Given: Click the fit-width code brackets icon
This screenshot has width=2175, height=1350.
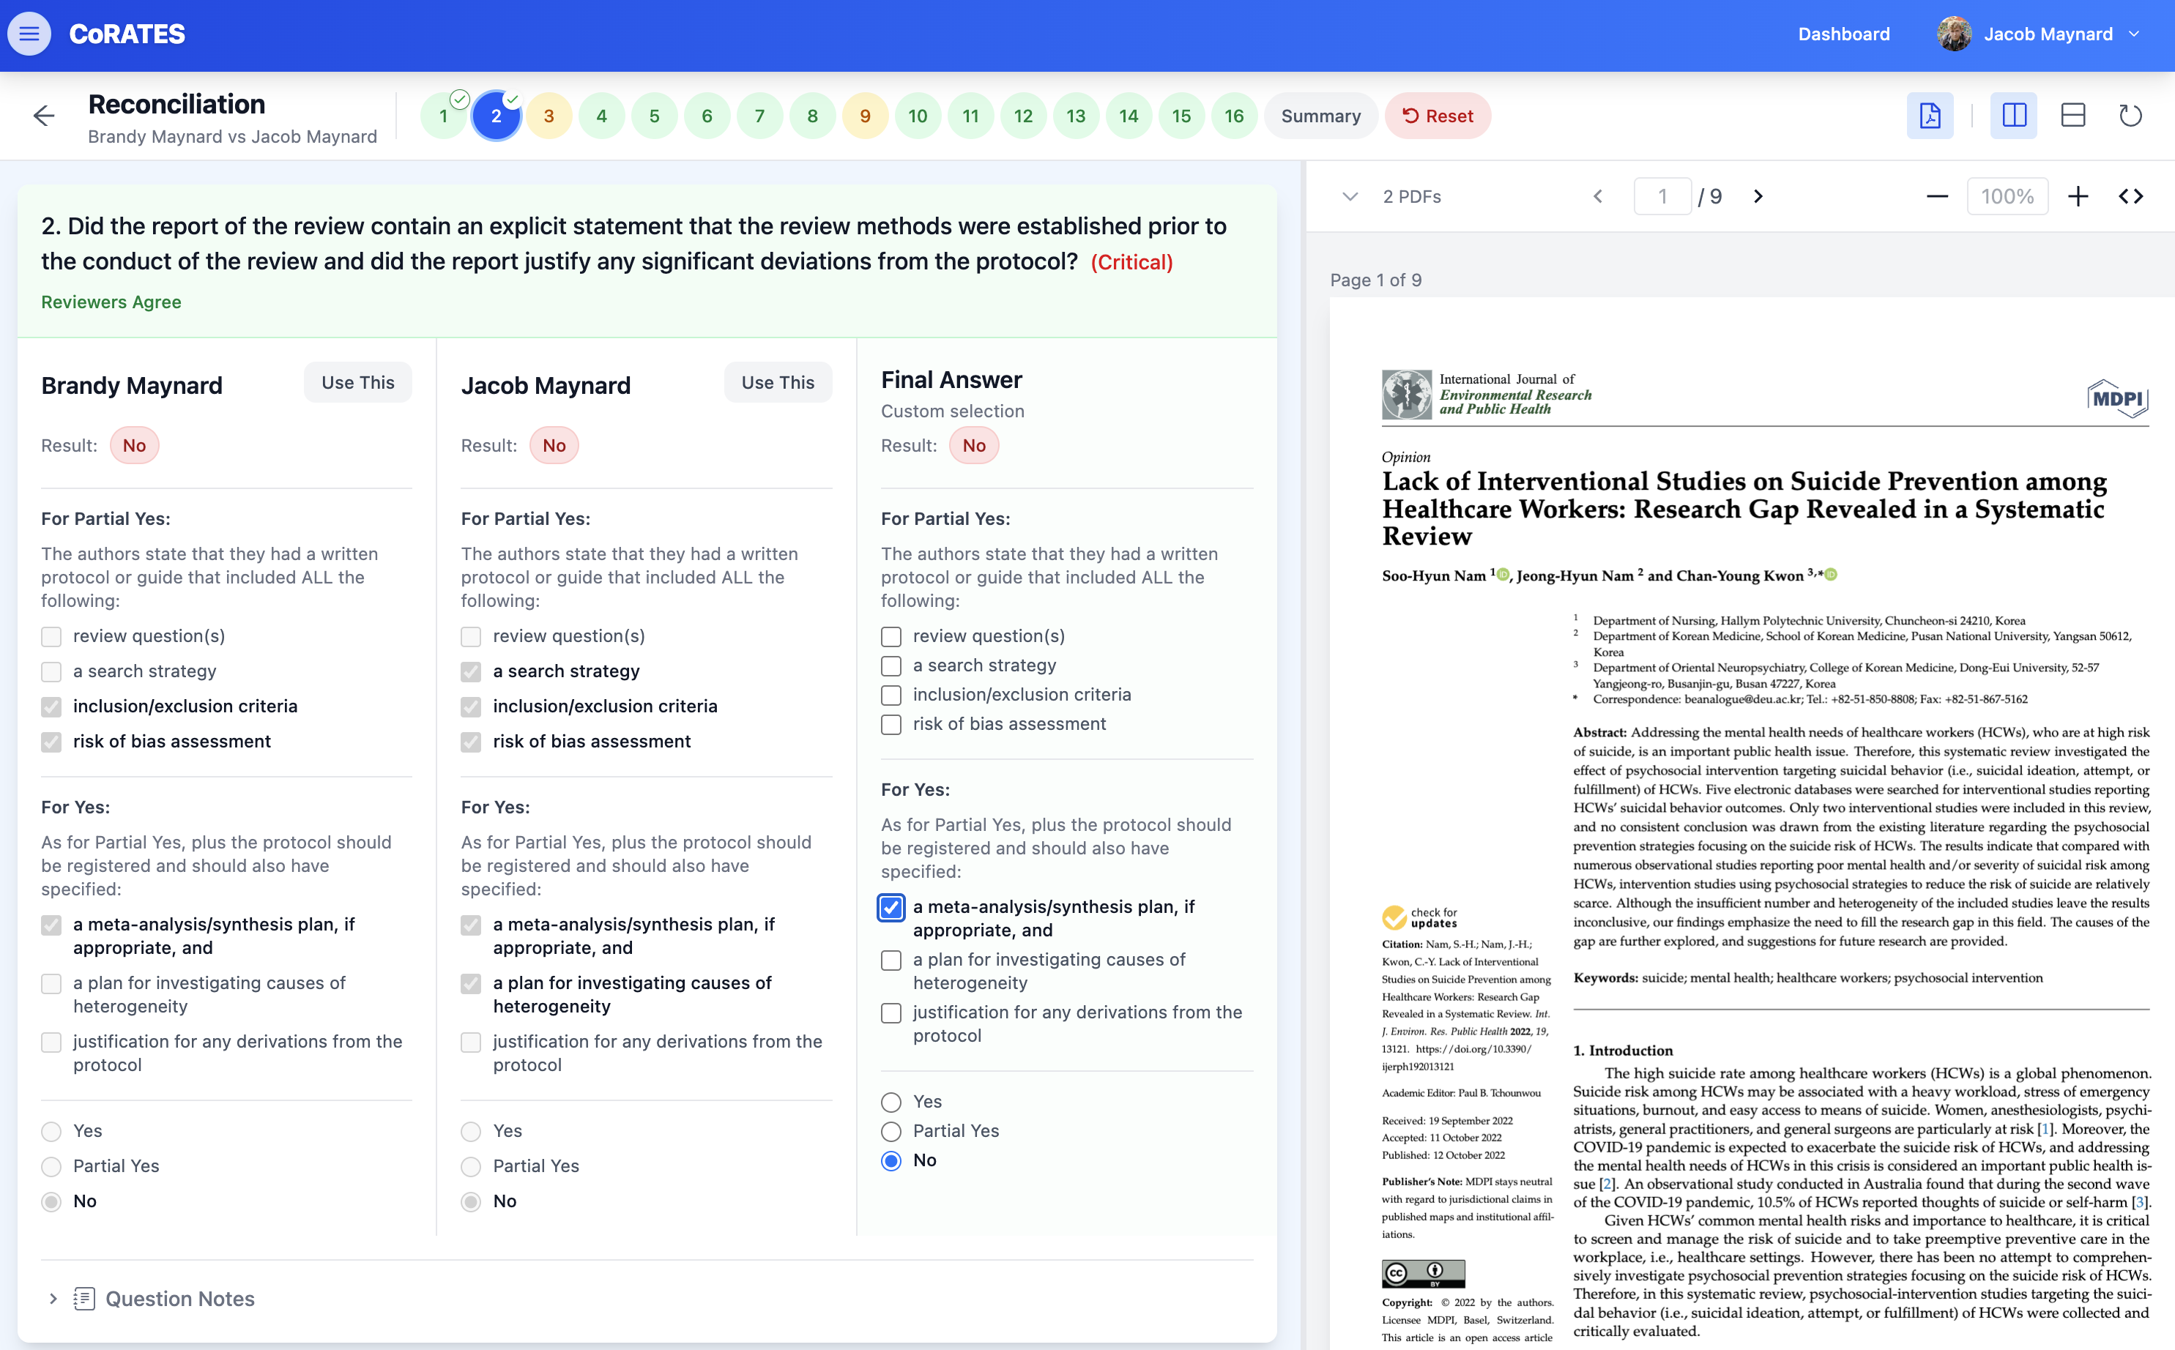Looking at the screenshot, I should pyautogui.click(x=2131, y=196).
